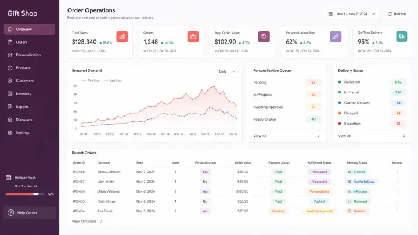Click View All Orders link
Screen dimensions: 418x235
(84, 222)
